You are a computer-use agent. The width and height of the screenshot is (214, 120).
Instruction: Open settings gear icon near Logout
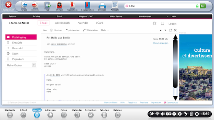pos(155,23)
